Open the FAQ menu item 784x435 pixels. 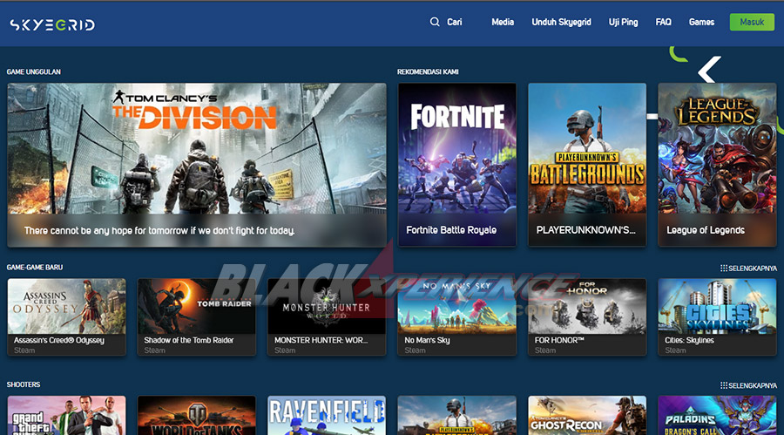point(663,22)
